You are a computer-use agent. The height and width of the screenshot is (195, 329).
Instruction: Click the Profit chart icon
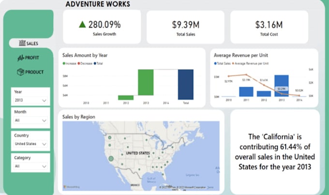pos(20,58)
